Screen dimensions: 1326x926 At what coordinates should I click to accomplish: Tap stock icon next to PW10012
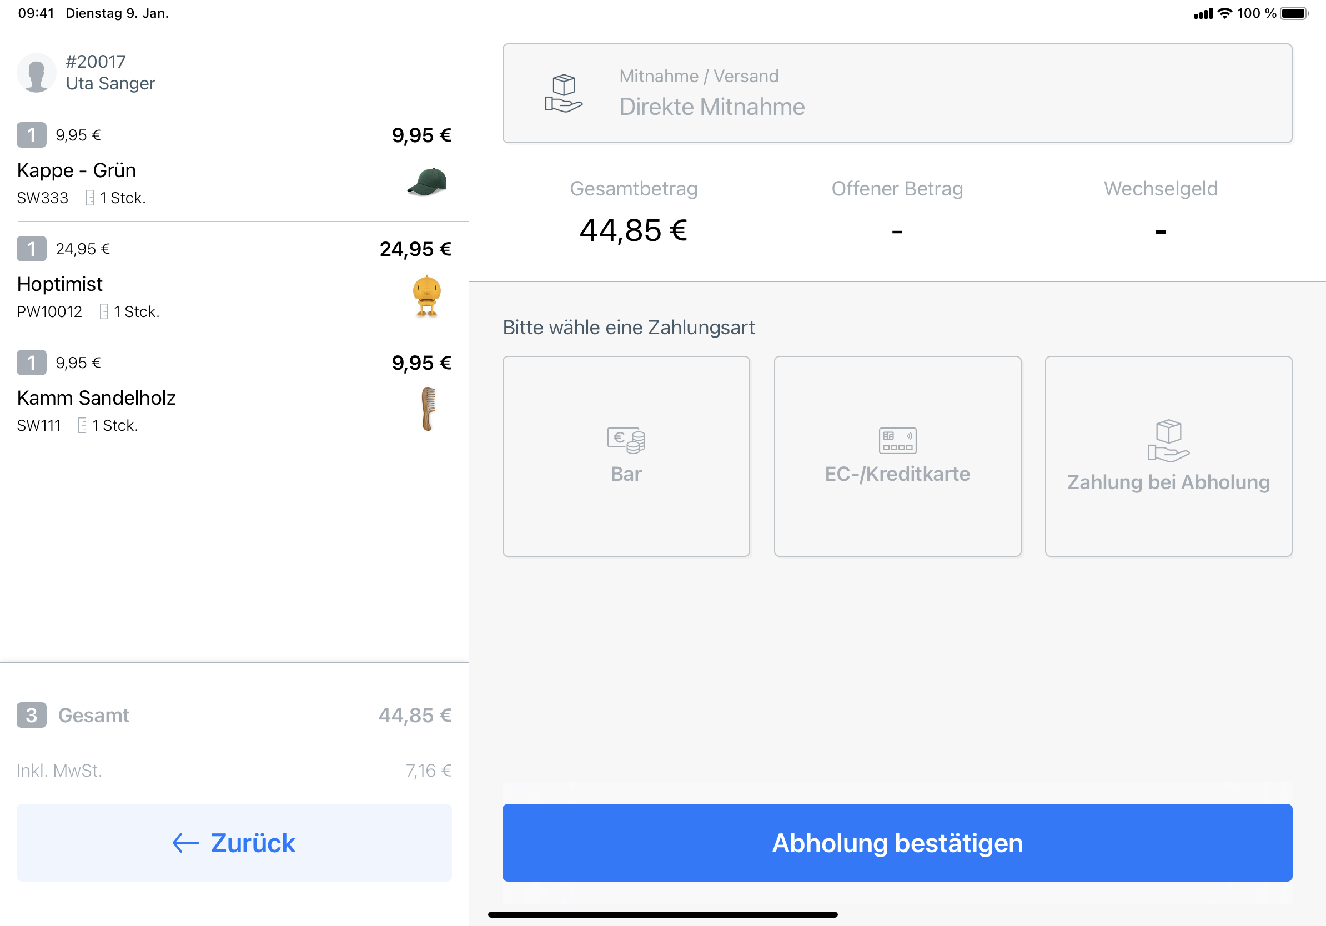click(104, 312)
